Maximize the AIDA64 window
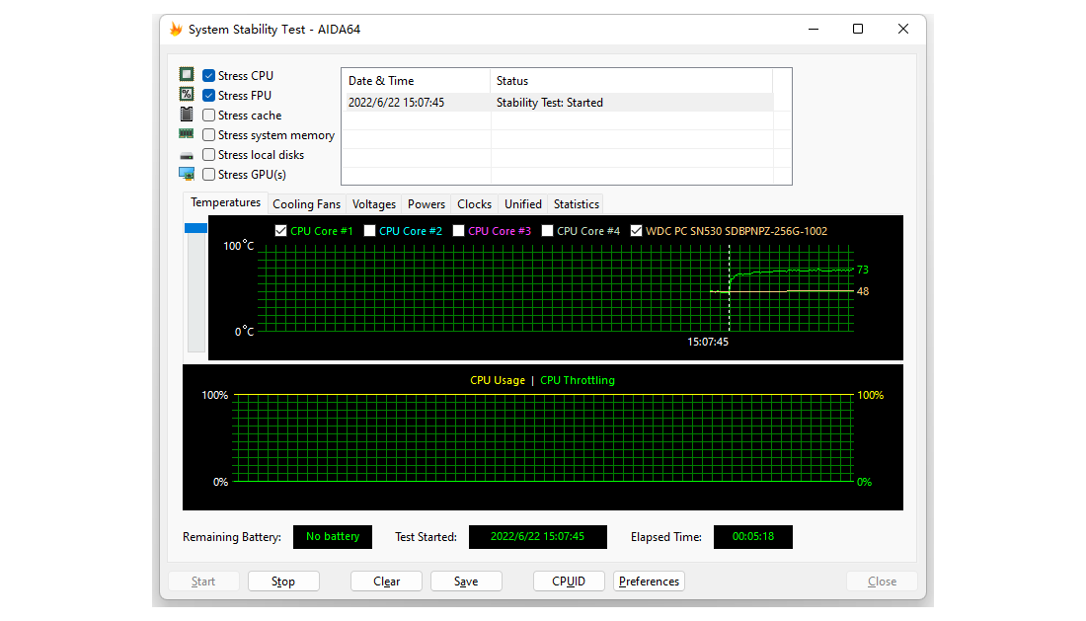This screenshot has height=621, width=1086. click(857, 29)
